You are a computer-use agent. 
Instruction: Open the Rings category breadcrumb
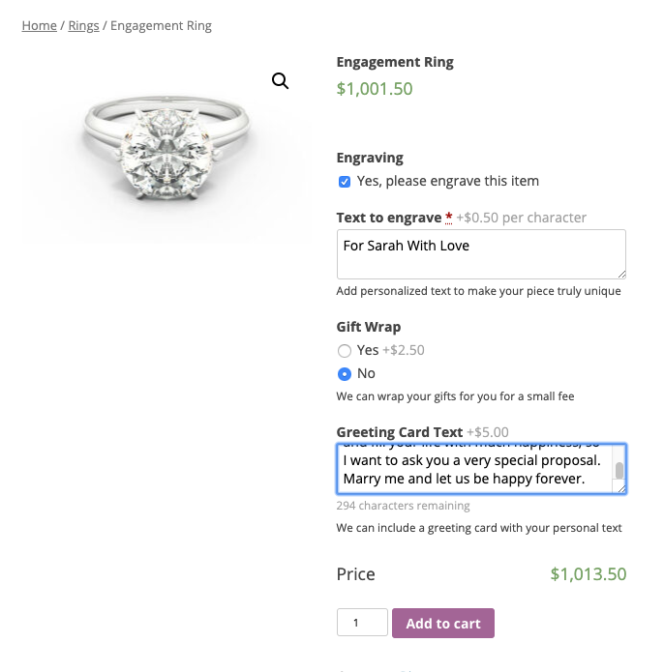83,25
